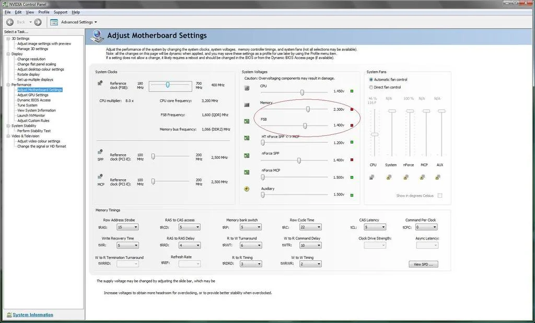Open the tRRD RAS to RAS Delay dropdown
The image size is (535, 323).
[189, 245]
